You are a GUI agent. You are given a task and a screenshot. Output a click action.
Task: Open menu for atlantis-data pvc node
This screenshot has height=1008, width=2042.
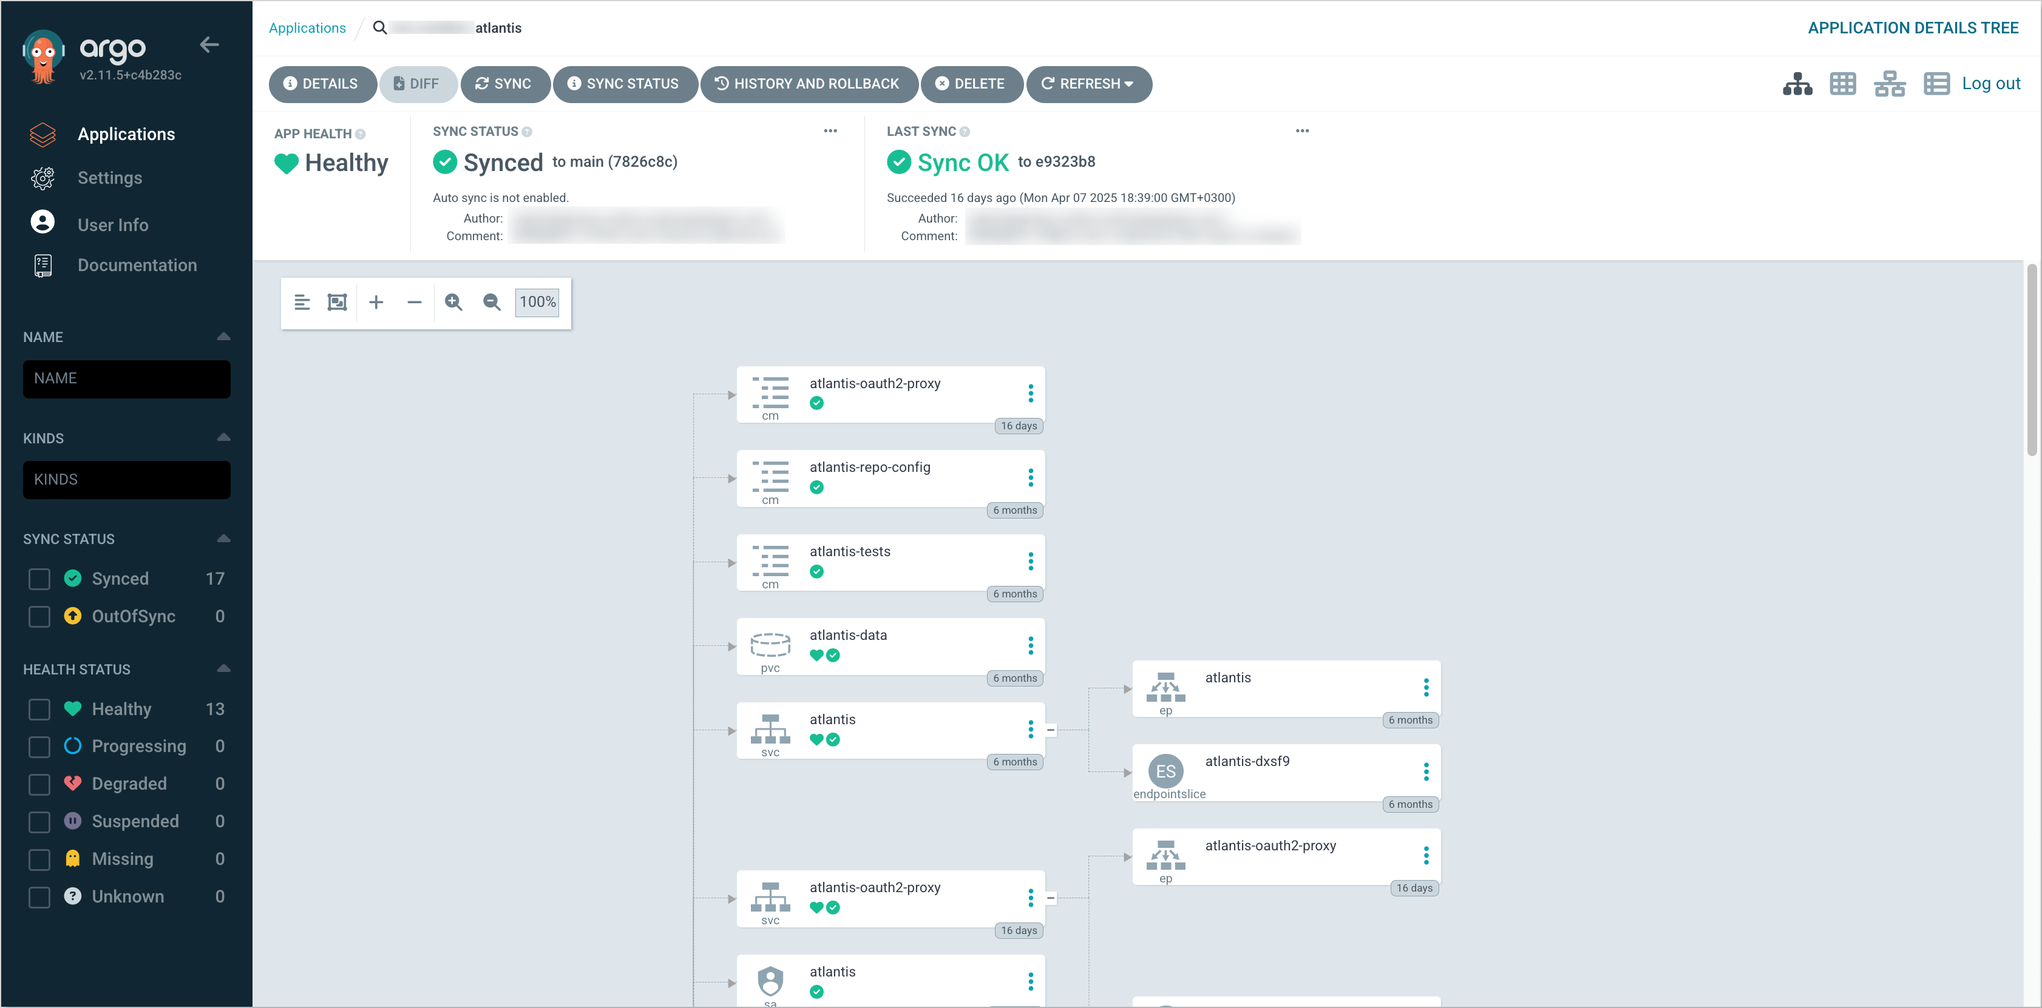tap(1031, 646)
